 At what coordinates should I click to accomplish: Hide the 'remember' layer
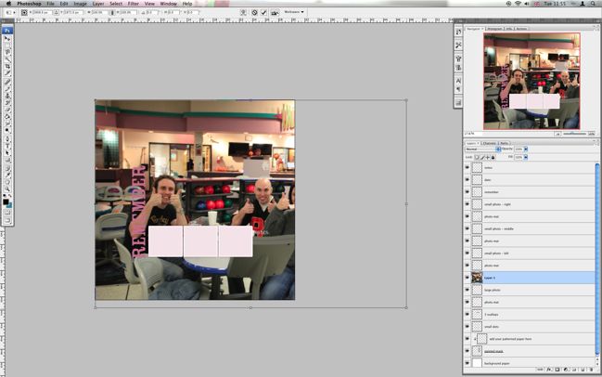click(x=468, y=192)
